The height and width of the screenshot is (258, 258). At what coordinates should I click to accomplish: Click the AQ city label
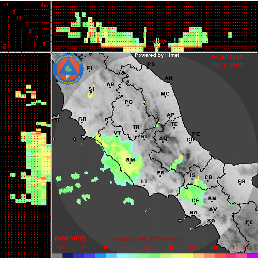click(163, 139)
